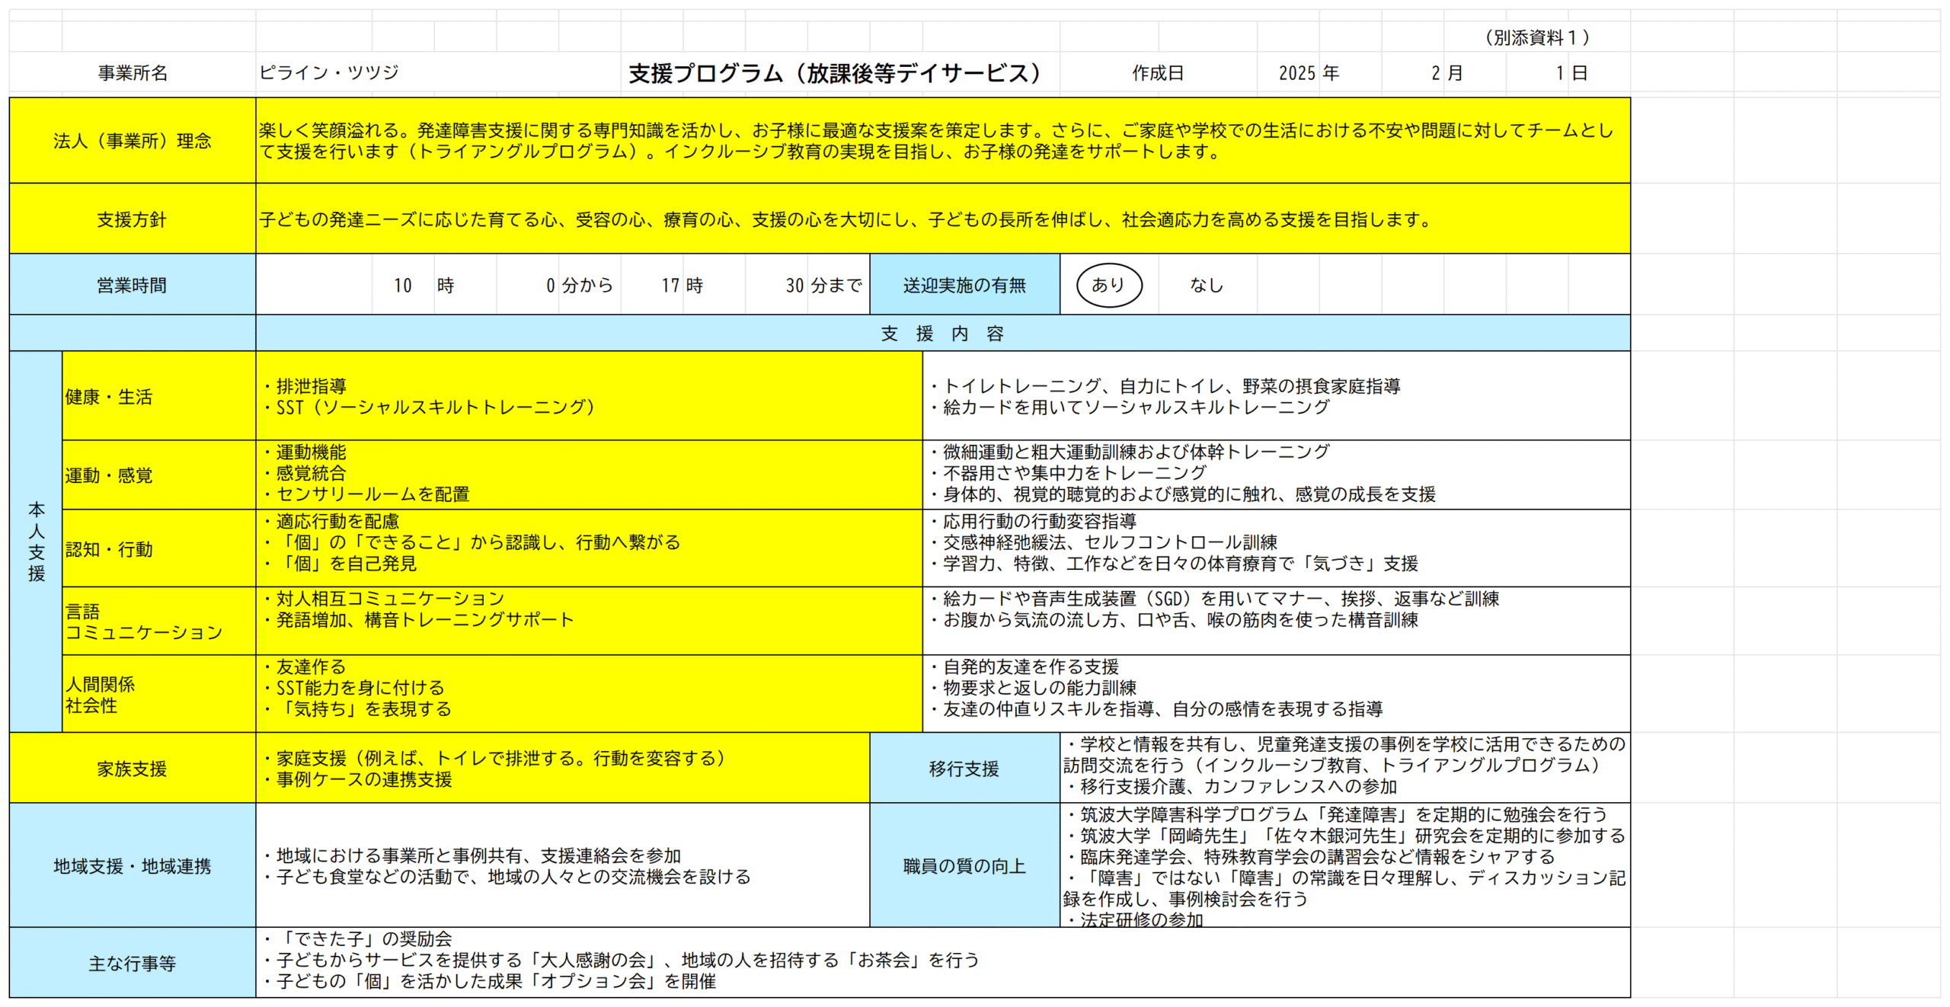Click the cell starting with ・排泄指導
The height and width of the screenshot is (1007, 1950).
click(x=590, y=396)
